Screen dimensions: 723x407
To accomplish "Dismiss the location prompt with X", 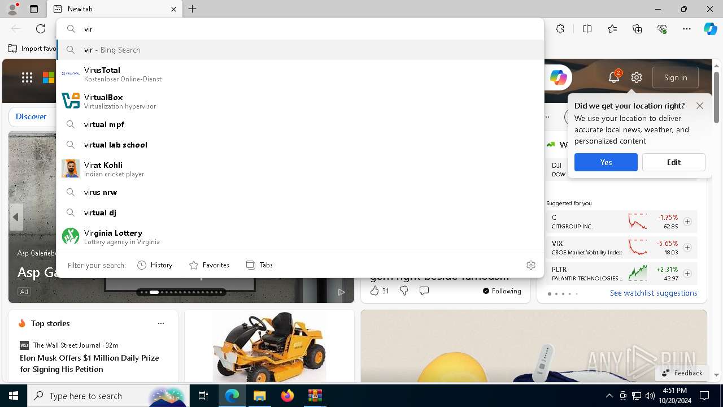I will click(700, 106).
